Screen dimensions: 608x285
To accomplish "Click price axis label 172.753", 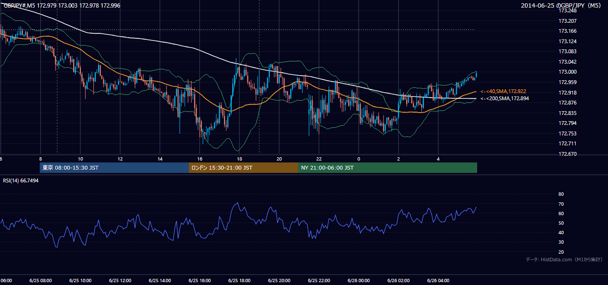I will [568, 133].
